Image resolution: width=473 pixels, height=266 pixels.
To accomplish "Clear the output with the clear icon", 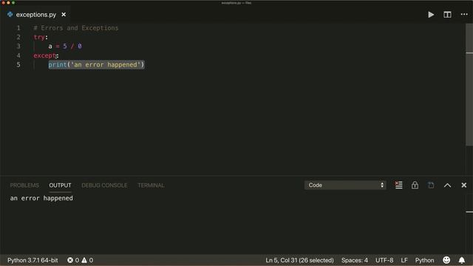I will 398,185.
